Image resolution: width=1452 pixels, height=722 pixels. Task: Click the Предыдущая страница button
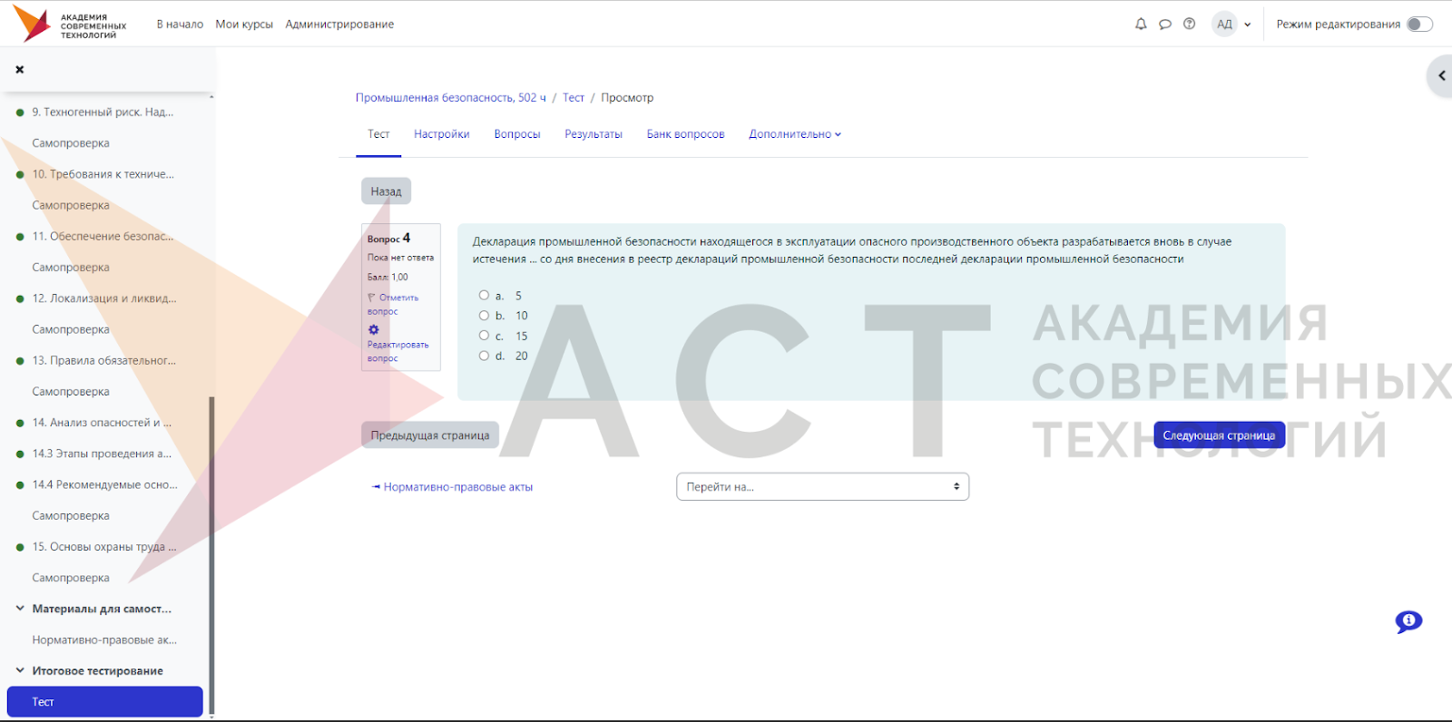click(430, 435)
